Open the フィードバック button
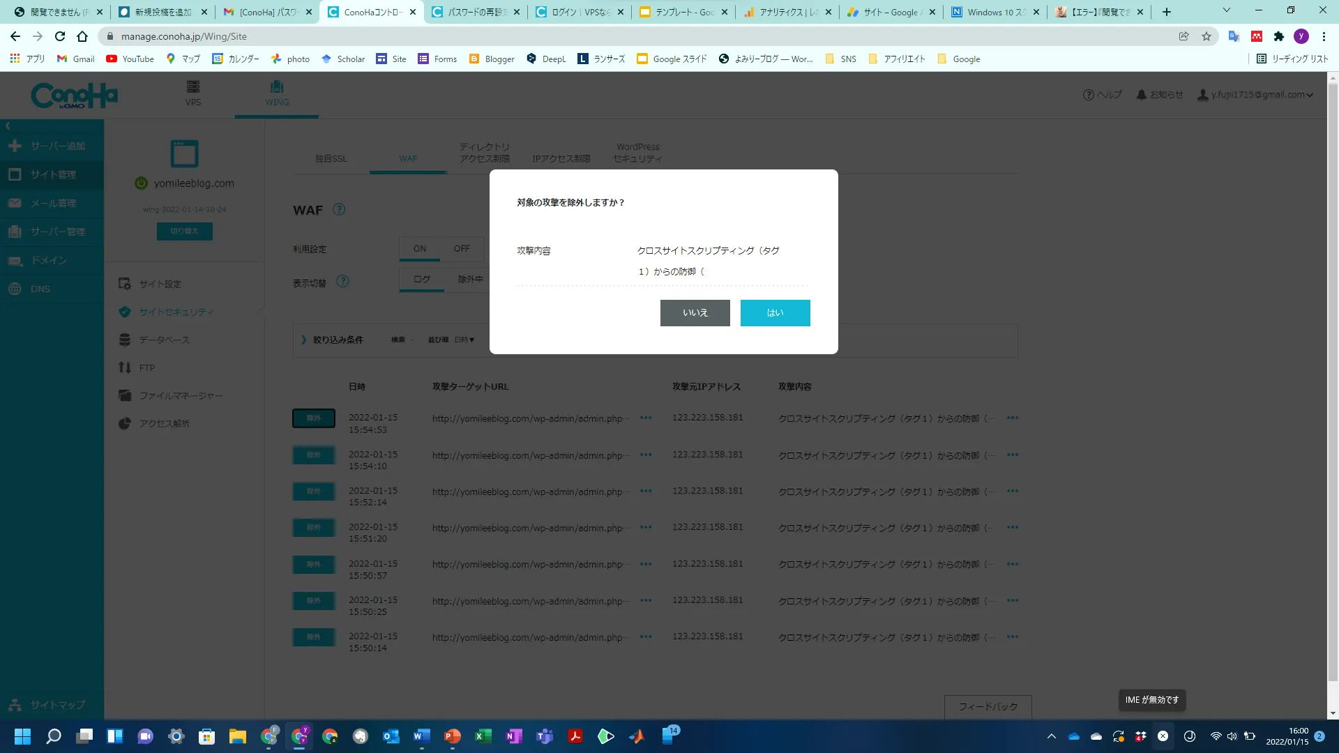Image resolution: width=1339 pixels, height=753 pixels. coord(988,707)
